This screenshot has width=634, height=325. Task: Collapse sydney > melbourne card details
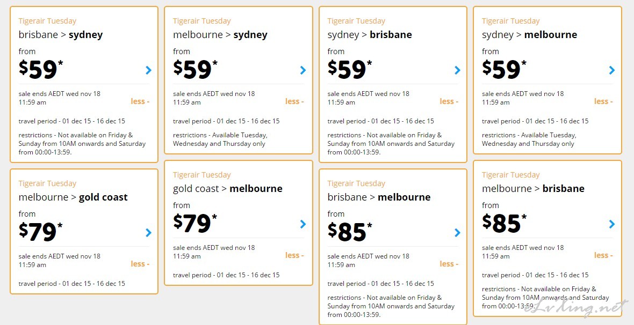(x=603, y=101)
